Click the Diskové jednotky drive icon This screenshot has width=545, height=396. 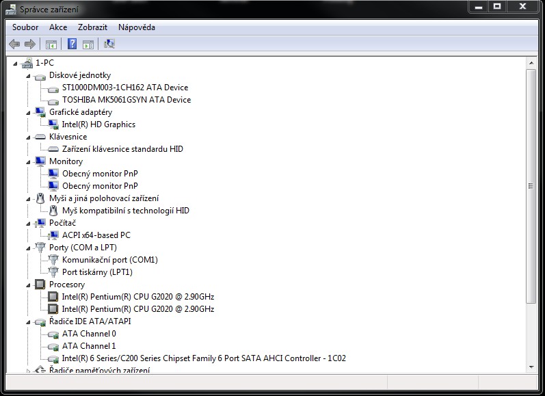40,77
